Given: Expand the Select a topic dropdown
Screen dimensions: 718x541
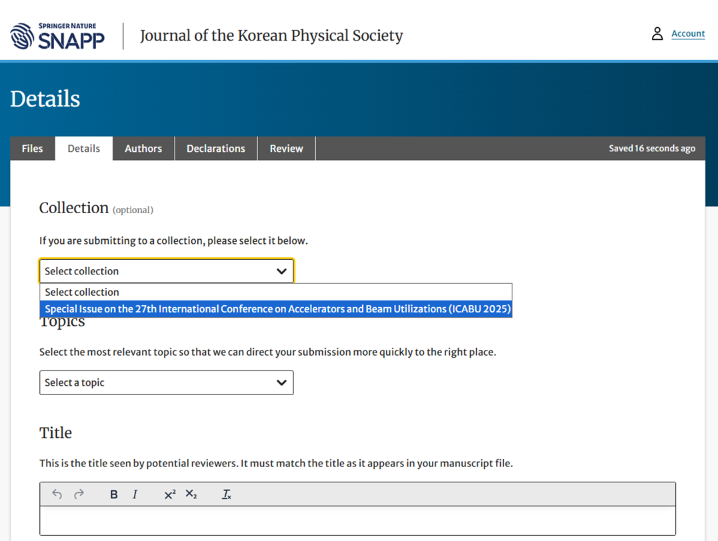Looking at the screenshot, I should click(166, 382).
